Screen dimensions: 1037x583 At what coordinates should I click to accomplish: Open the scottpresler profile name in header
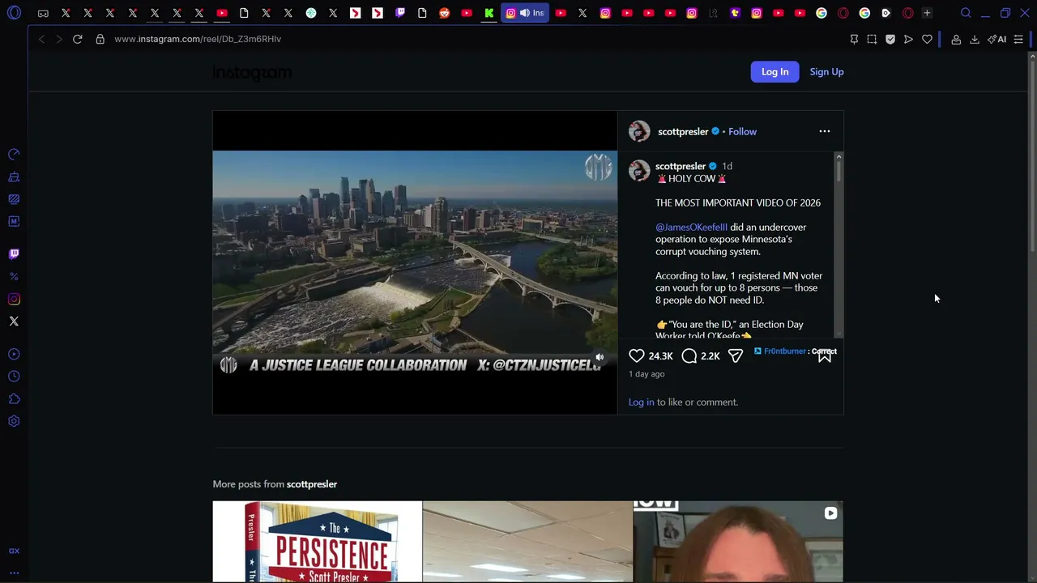click(683, 131)
